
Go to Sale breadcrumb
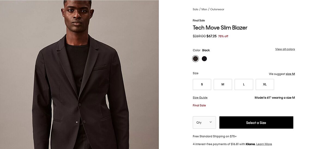tap(195, 9)
